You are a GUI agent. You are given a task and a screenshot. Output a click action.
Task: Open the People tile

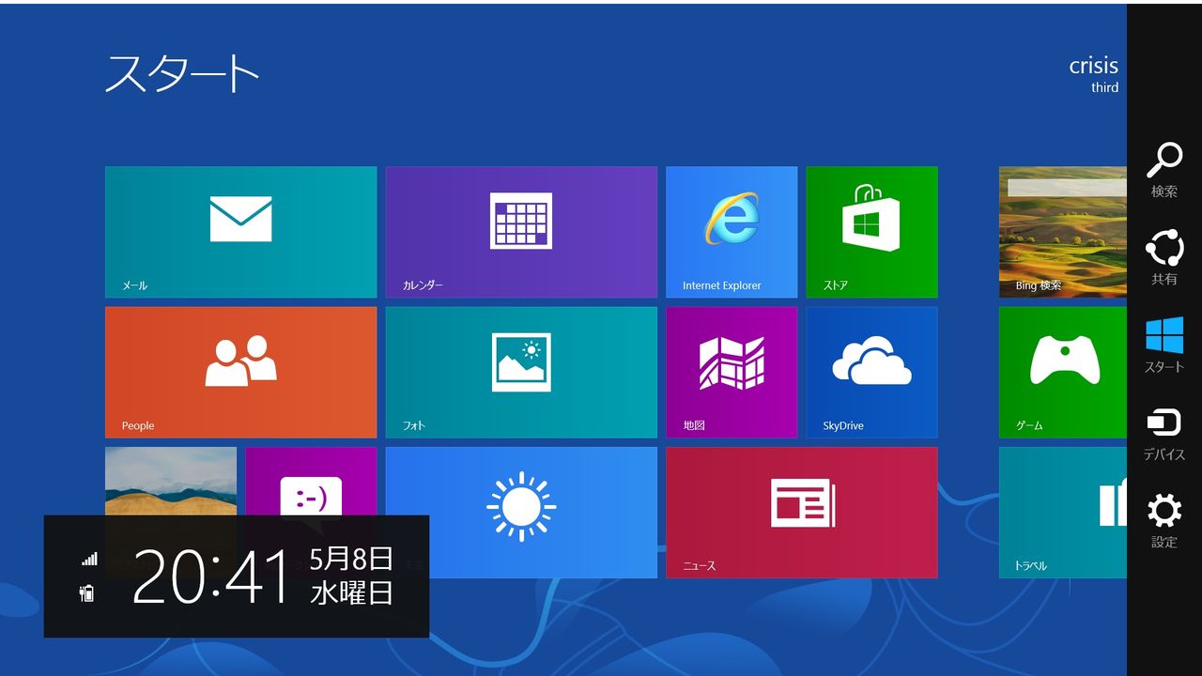[240, 372]
